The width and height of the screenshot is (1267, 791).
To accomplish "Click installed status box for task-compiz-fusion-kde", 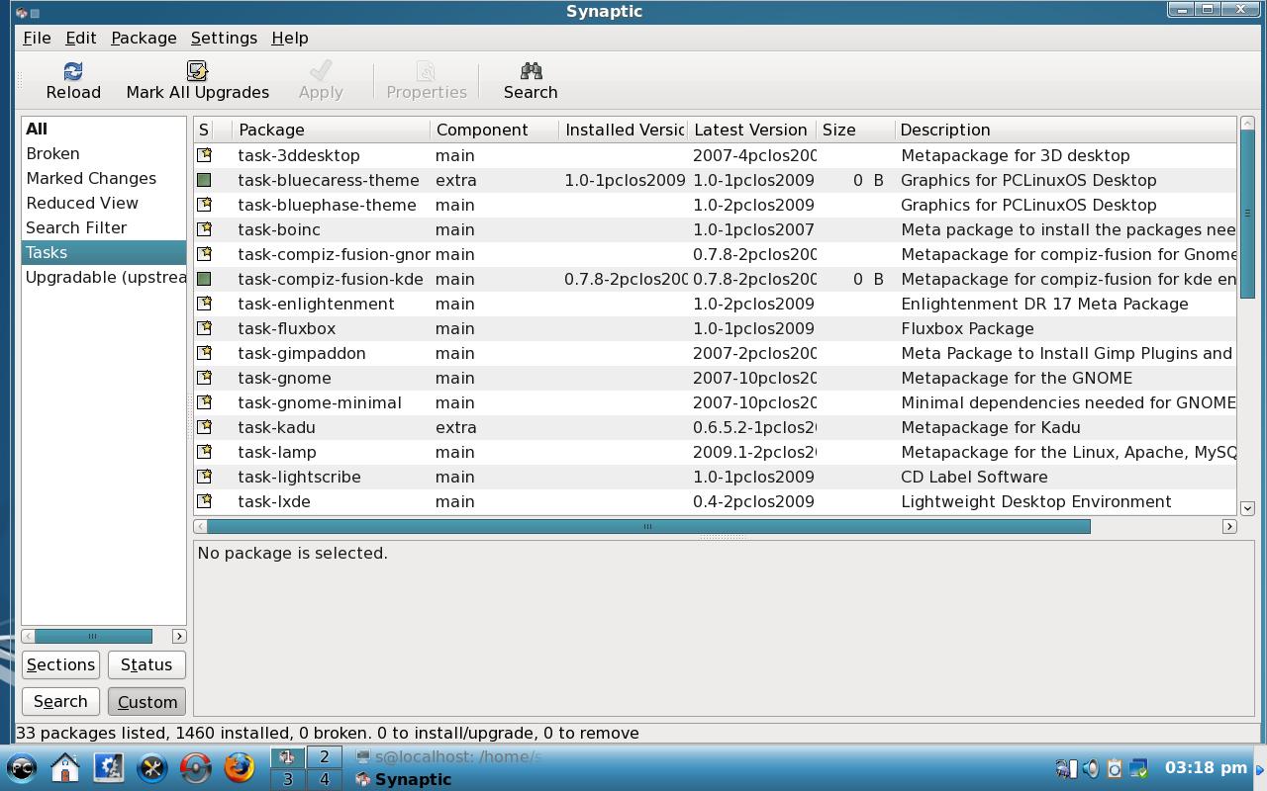I will [x=204, y=279].
